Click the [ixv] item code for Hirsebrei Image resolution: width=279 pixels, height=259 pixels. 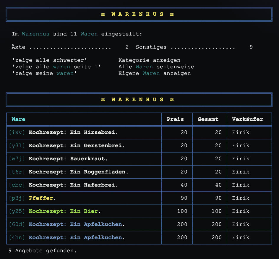17,132
